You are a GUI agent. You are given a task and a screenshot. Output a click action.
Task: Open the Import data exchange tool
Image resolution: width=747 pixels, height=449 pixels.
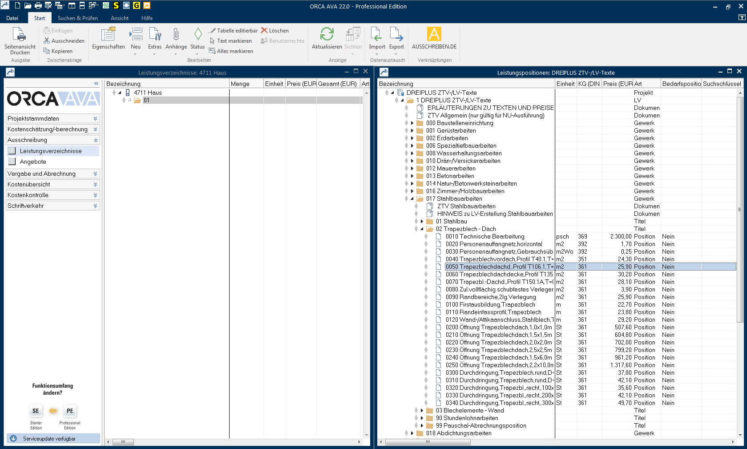pyautogui.click(x=376, y=38)
